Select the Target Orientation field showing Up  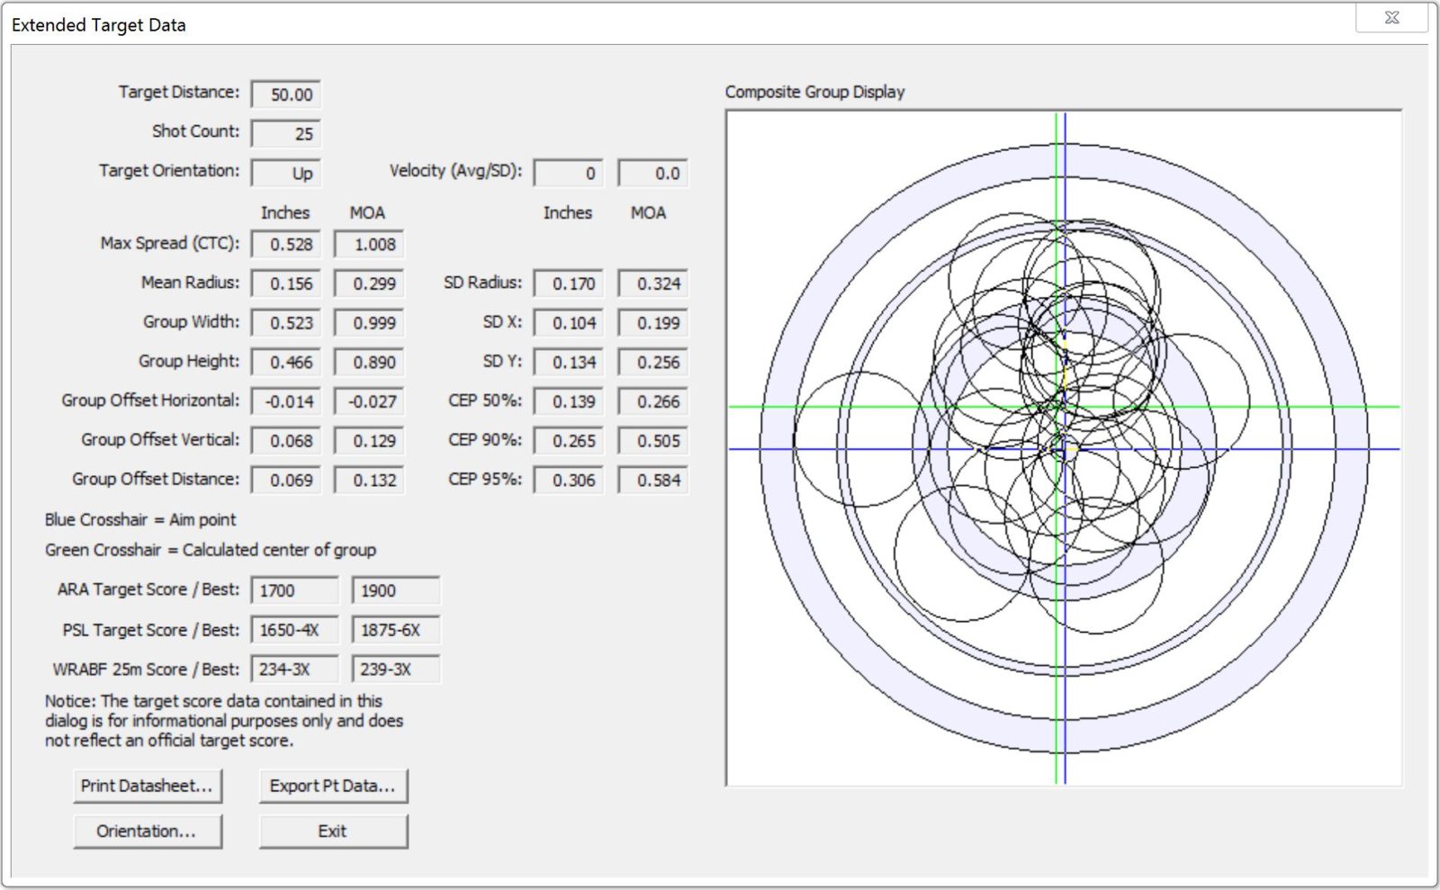tap(287, 172)
